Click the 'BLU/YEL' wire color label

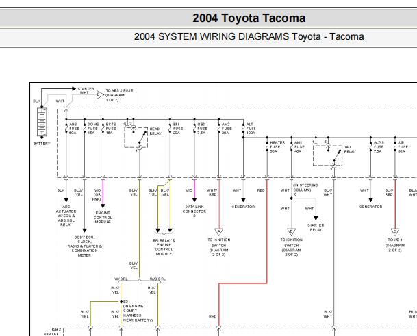click(79, 192)
